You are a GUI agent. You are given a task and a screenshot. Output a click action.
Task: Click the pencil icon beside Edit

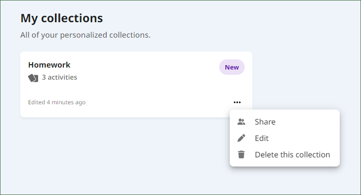[241, 138]
